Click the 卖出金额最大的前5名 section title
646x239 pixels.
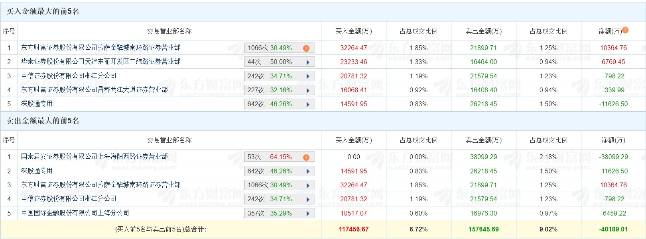pyautogui.click(x=43, y=121)
